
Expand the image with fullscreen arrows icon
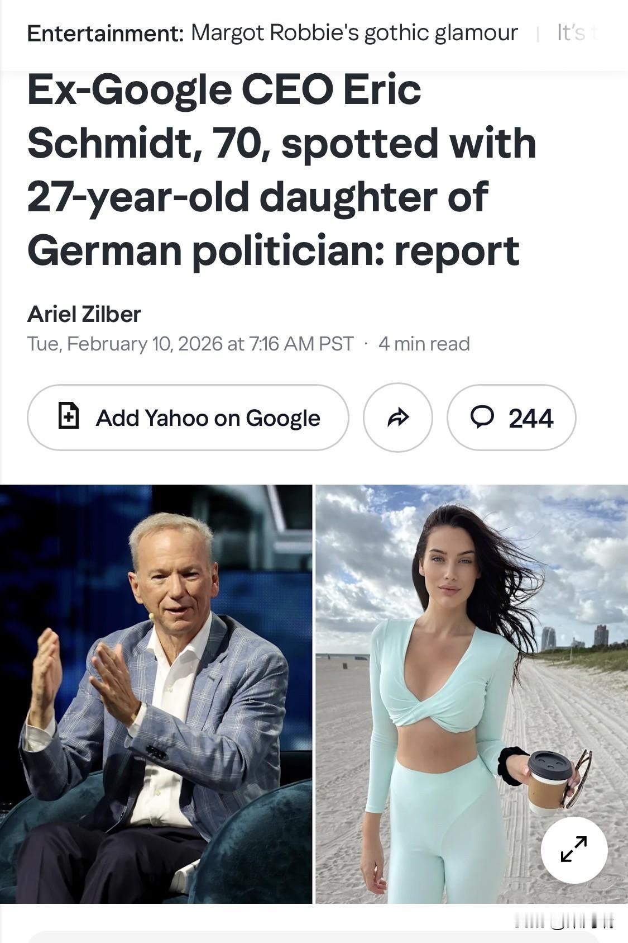[x=574, y=850]
